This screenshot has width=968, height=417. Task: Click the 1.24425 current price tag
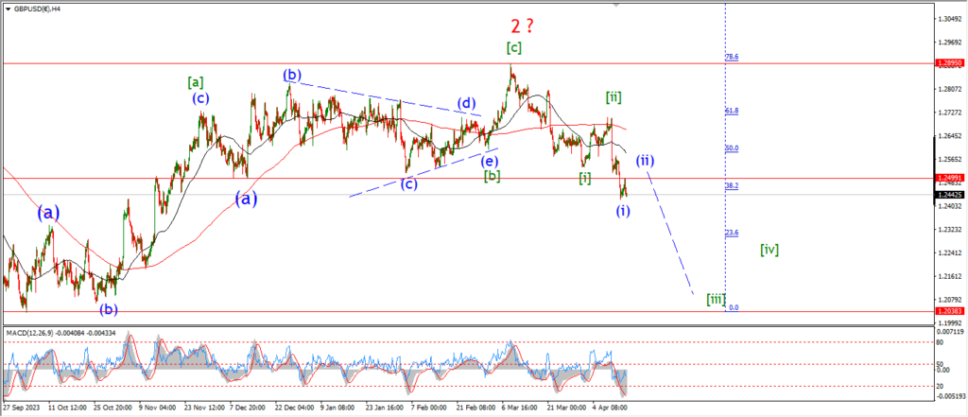coord(950,194)
